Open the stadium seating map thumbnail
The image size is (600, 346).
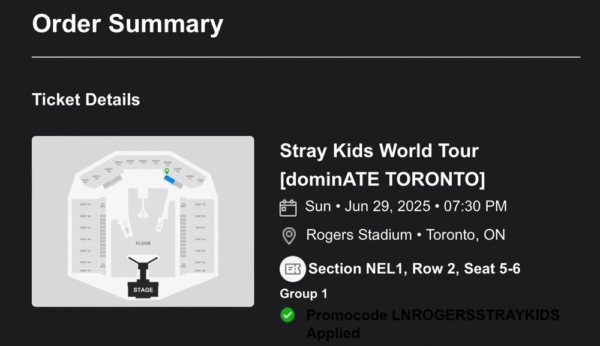coord(143,221)
